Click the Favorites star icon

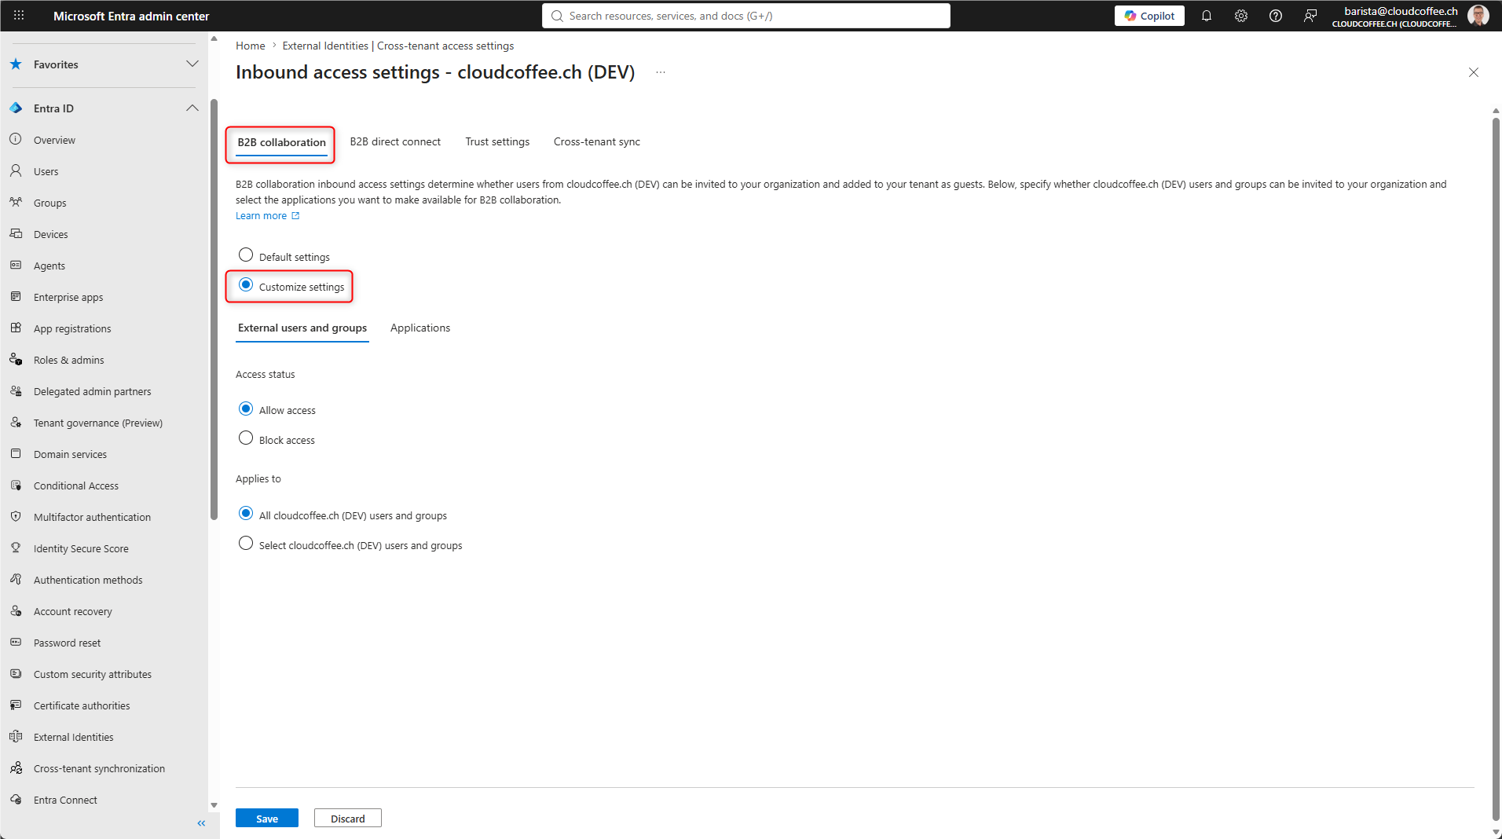click(x=16, y=64)
